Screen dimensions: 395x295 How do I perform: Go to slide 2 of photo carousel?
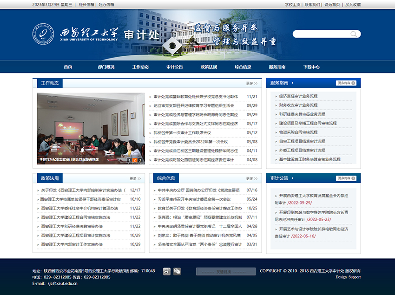coord(134,160)
